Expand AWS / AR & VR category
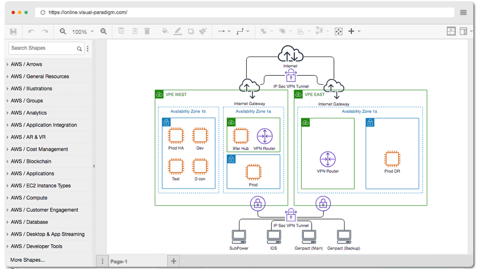Image resolution: width=479 pixels, height=269 pixels. [49, 137]
